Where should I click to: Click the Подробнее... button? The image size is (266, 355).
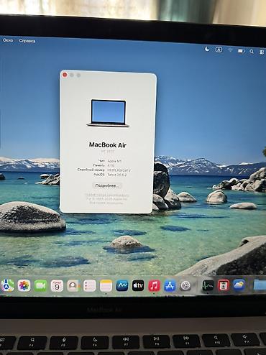tap(107, 185)
